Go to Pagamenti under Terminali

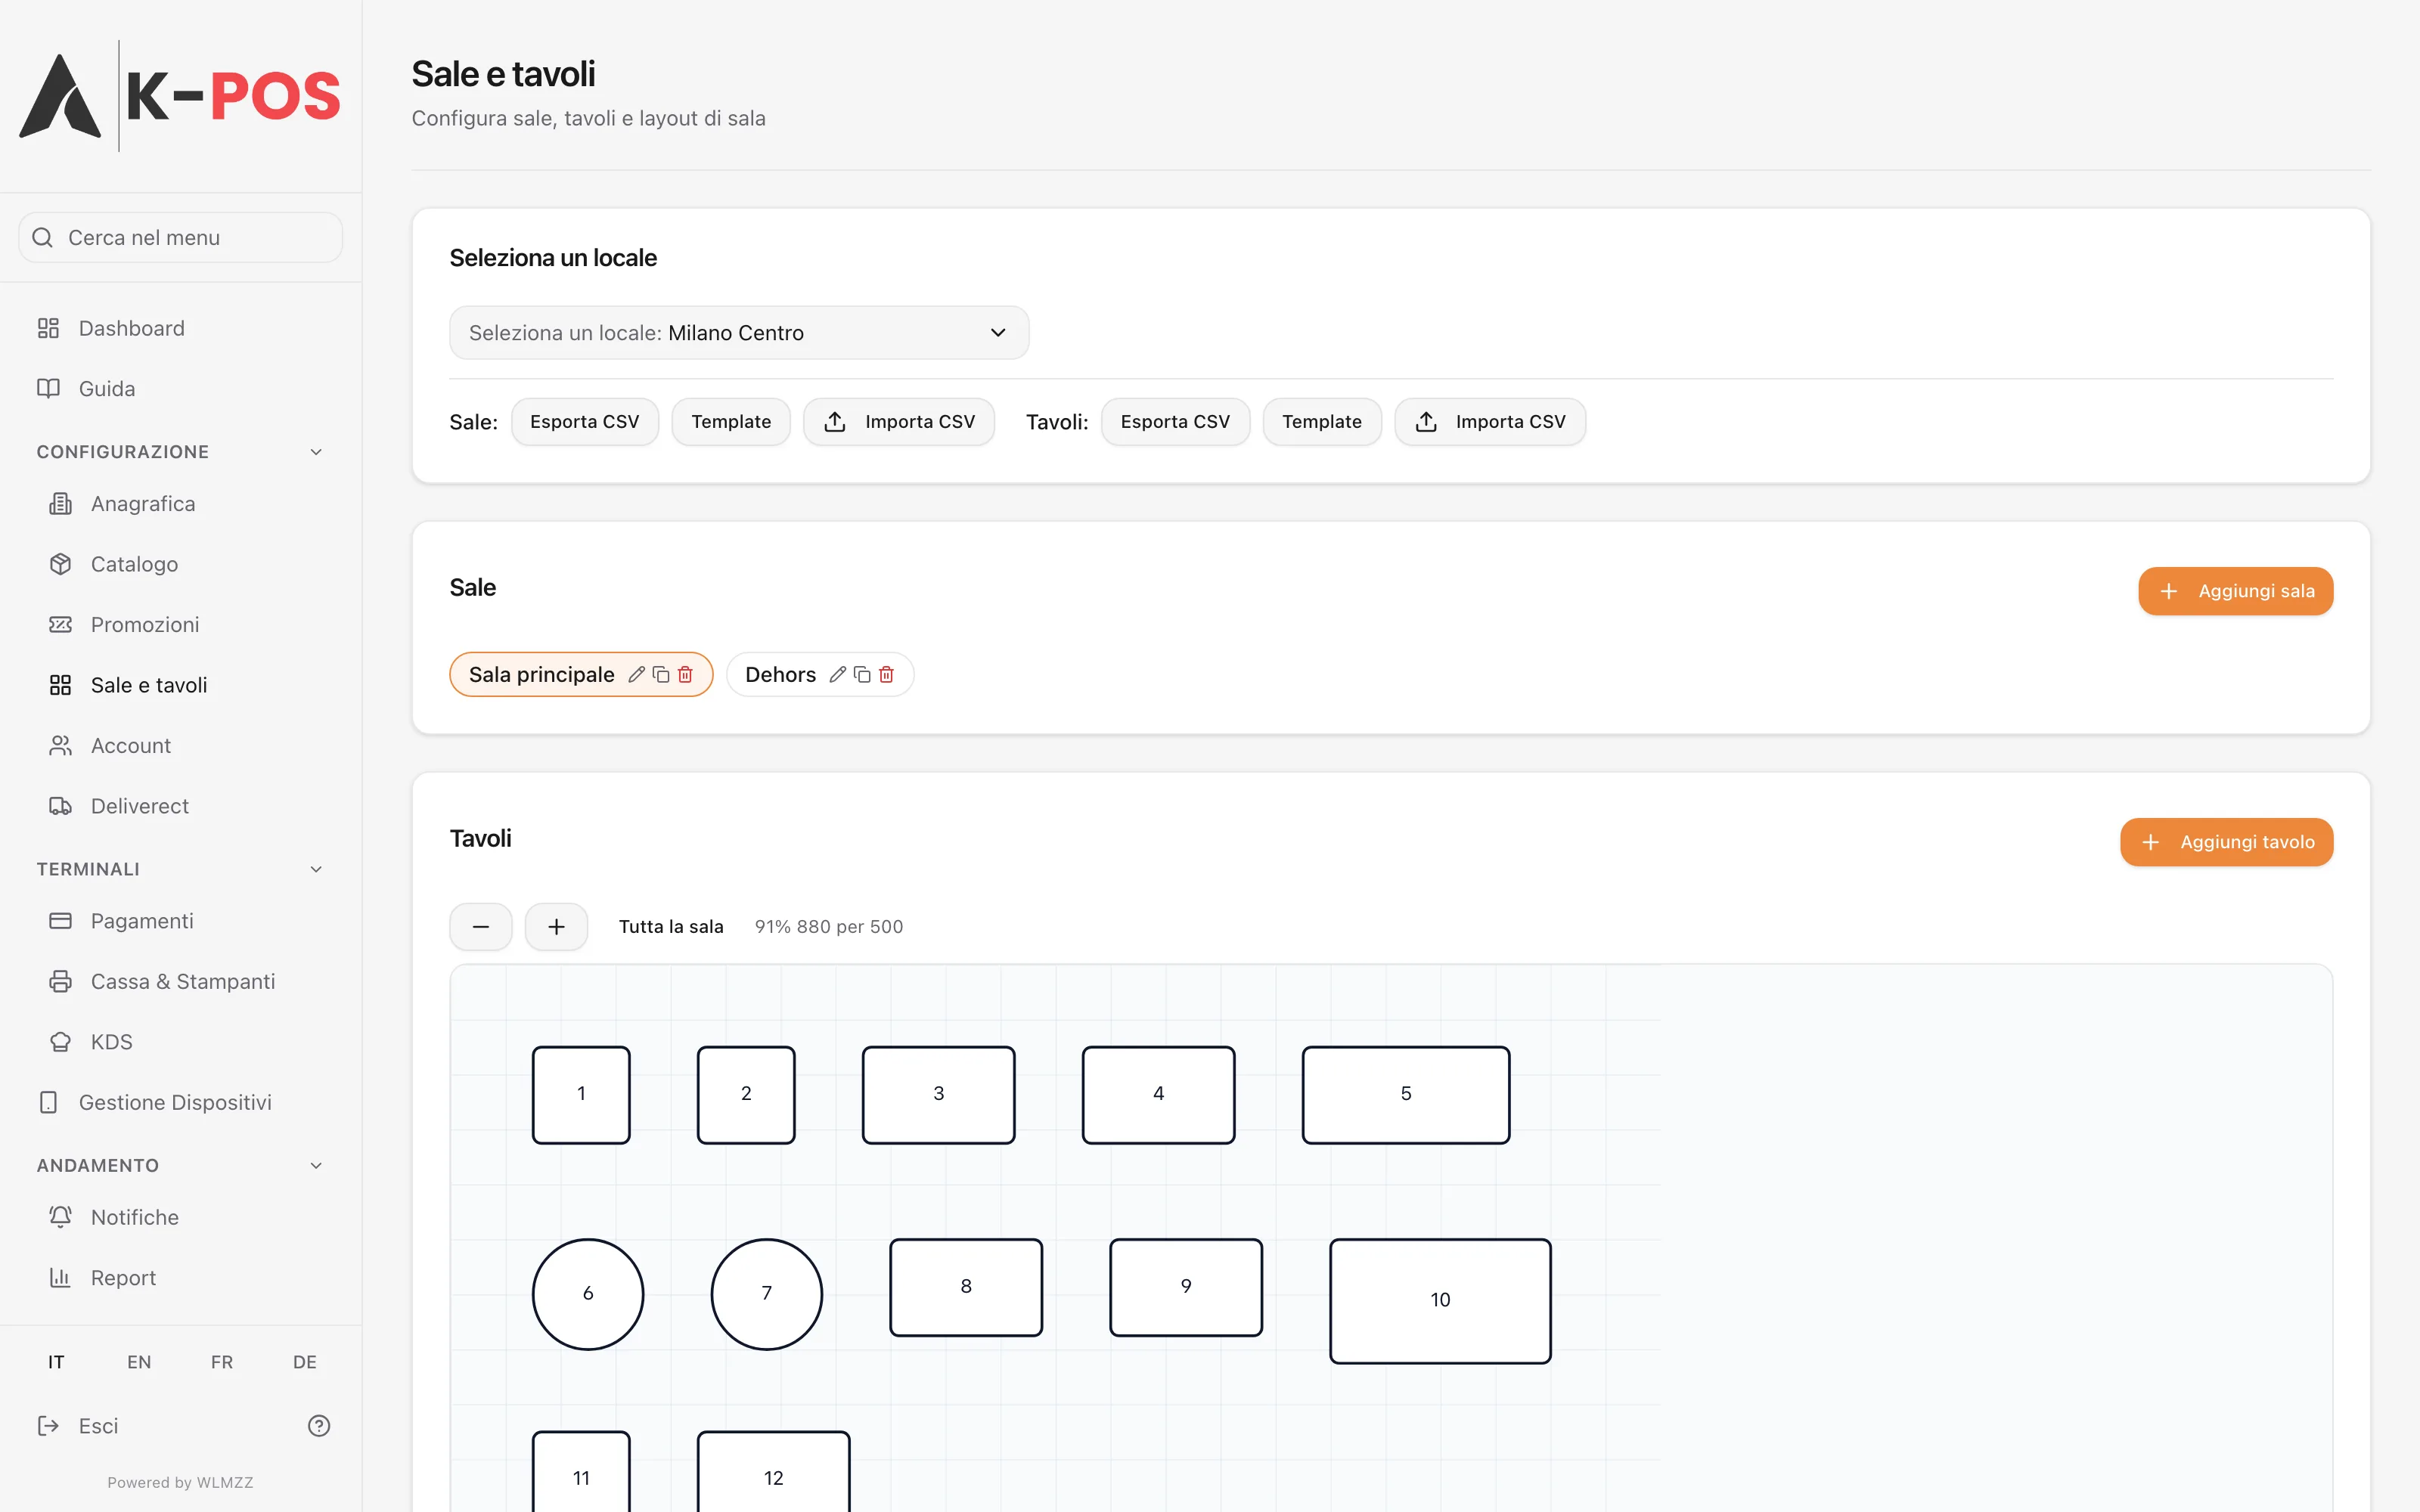[x=180, y=921]
